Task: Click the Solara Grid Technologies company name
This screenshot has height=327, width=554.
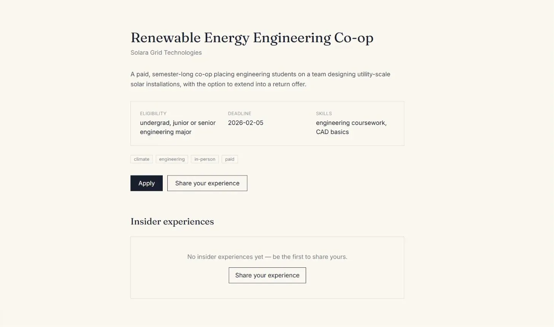Action: [166, 52]
